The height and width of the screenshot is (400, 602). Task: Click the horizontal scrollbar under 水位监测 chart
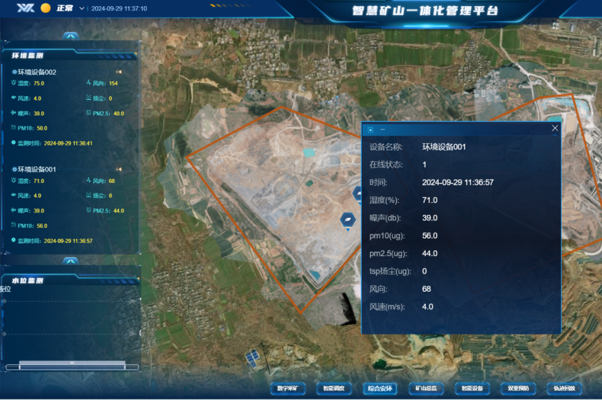coord(72,367)
